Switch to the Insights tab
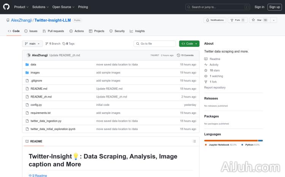Viewport: 285px width, 177px height. pyautogui.click(x=137, y=31)
